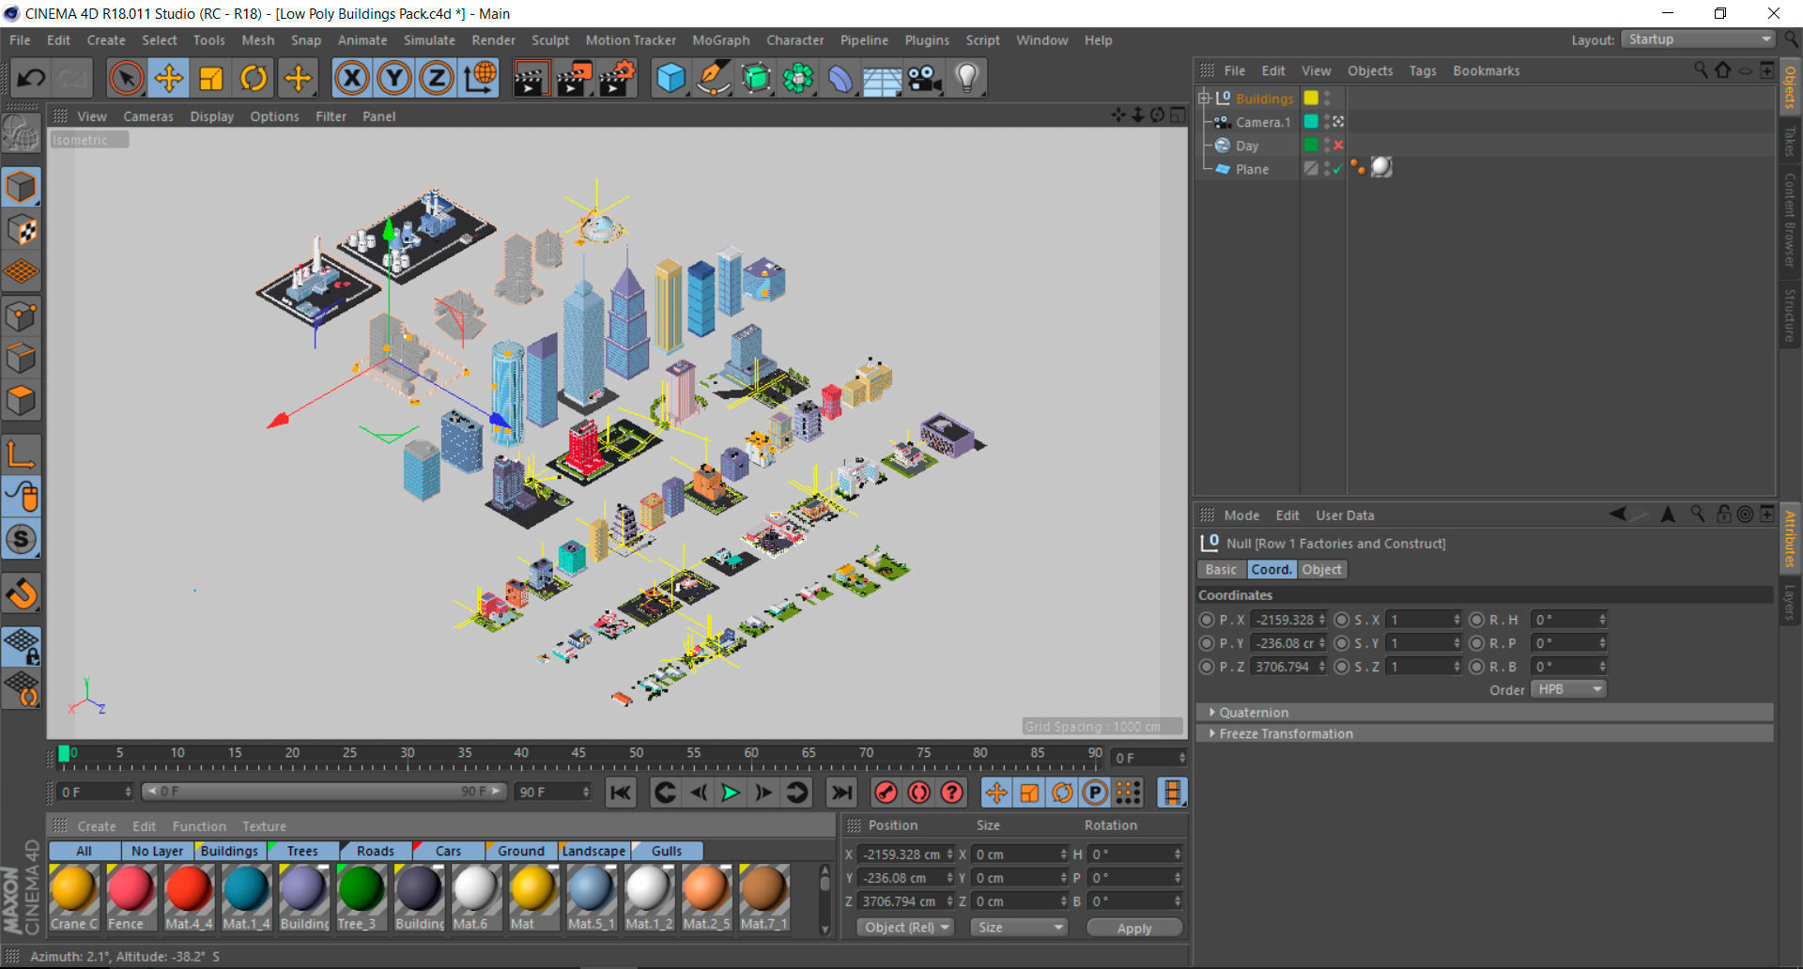Toggle Z axis lock
Image resolution: width=1803 pixels, height=969 pixels.
click(437, 78)
